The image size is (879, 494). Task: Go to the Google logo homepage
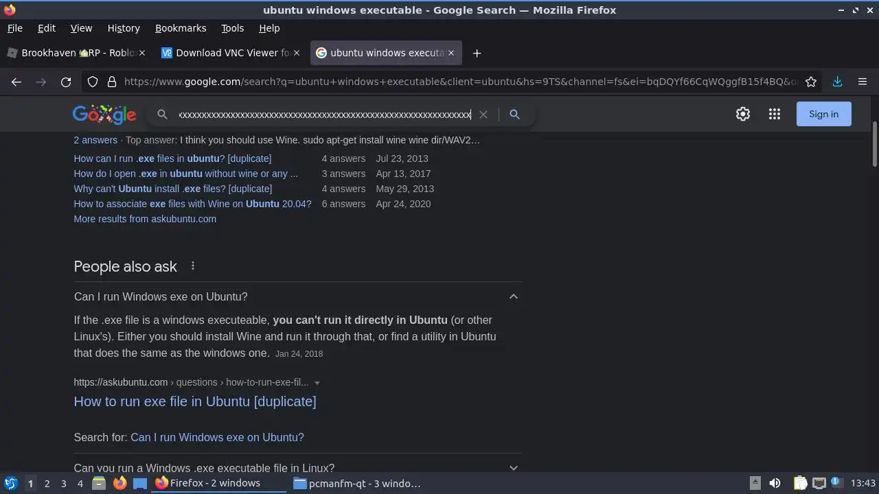click(104, 115)
